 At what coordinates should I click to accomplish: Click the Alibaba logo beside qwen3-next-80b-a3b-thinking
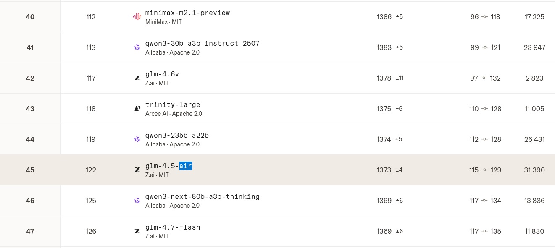click(x=137, y=201)
